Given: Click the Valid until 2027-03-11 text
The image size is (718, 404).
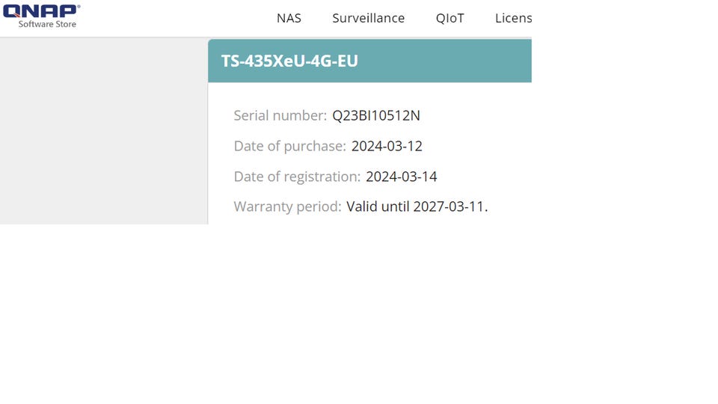Looking at the screenshot, I should coord(417,206).
